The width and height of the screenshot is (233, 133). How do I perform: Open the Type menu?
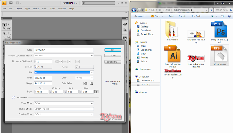[27, 9]
